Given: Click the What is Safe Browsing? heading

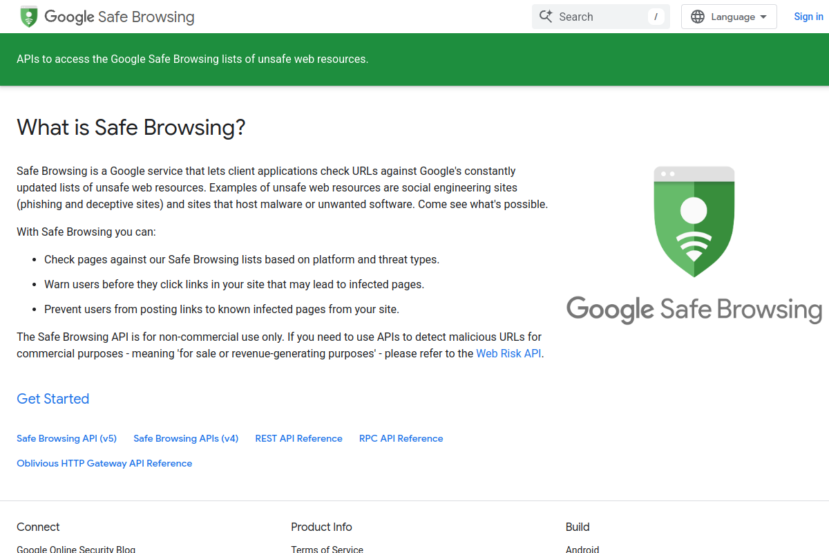Looking at the screenshot, I should [131, 127].
